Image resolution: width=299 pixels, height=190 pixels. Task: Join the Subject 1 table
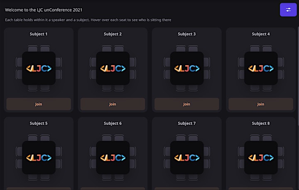(x=39, y=104)
